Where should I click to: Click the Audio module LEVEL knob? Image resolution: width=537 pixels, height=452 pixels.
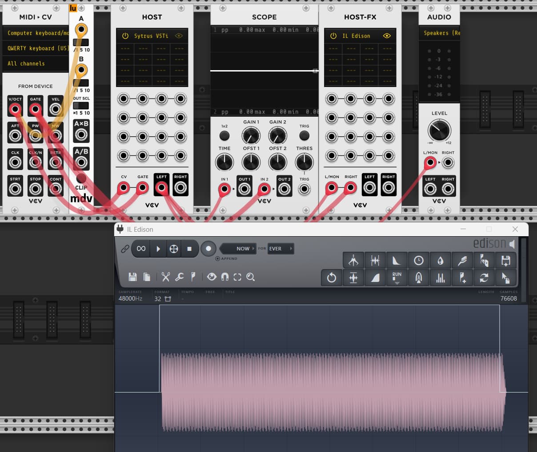[x=439, y=131]
